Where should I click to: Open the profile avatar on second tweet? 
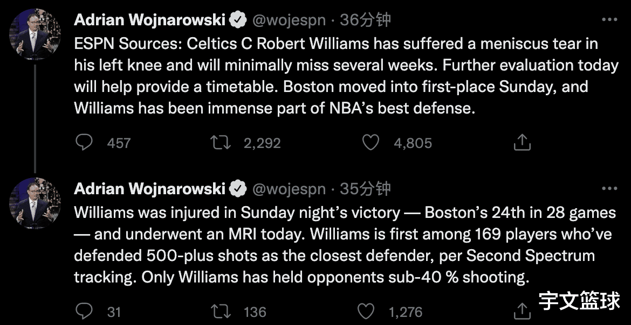point(35,203)
